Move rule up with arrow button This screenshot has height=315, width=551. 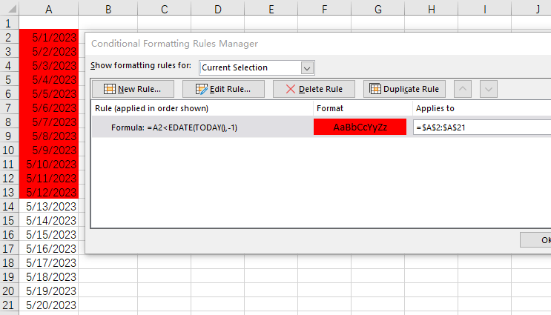463,89
